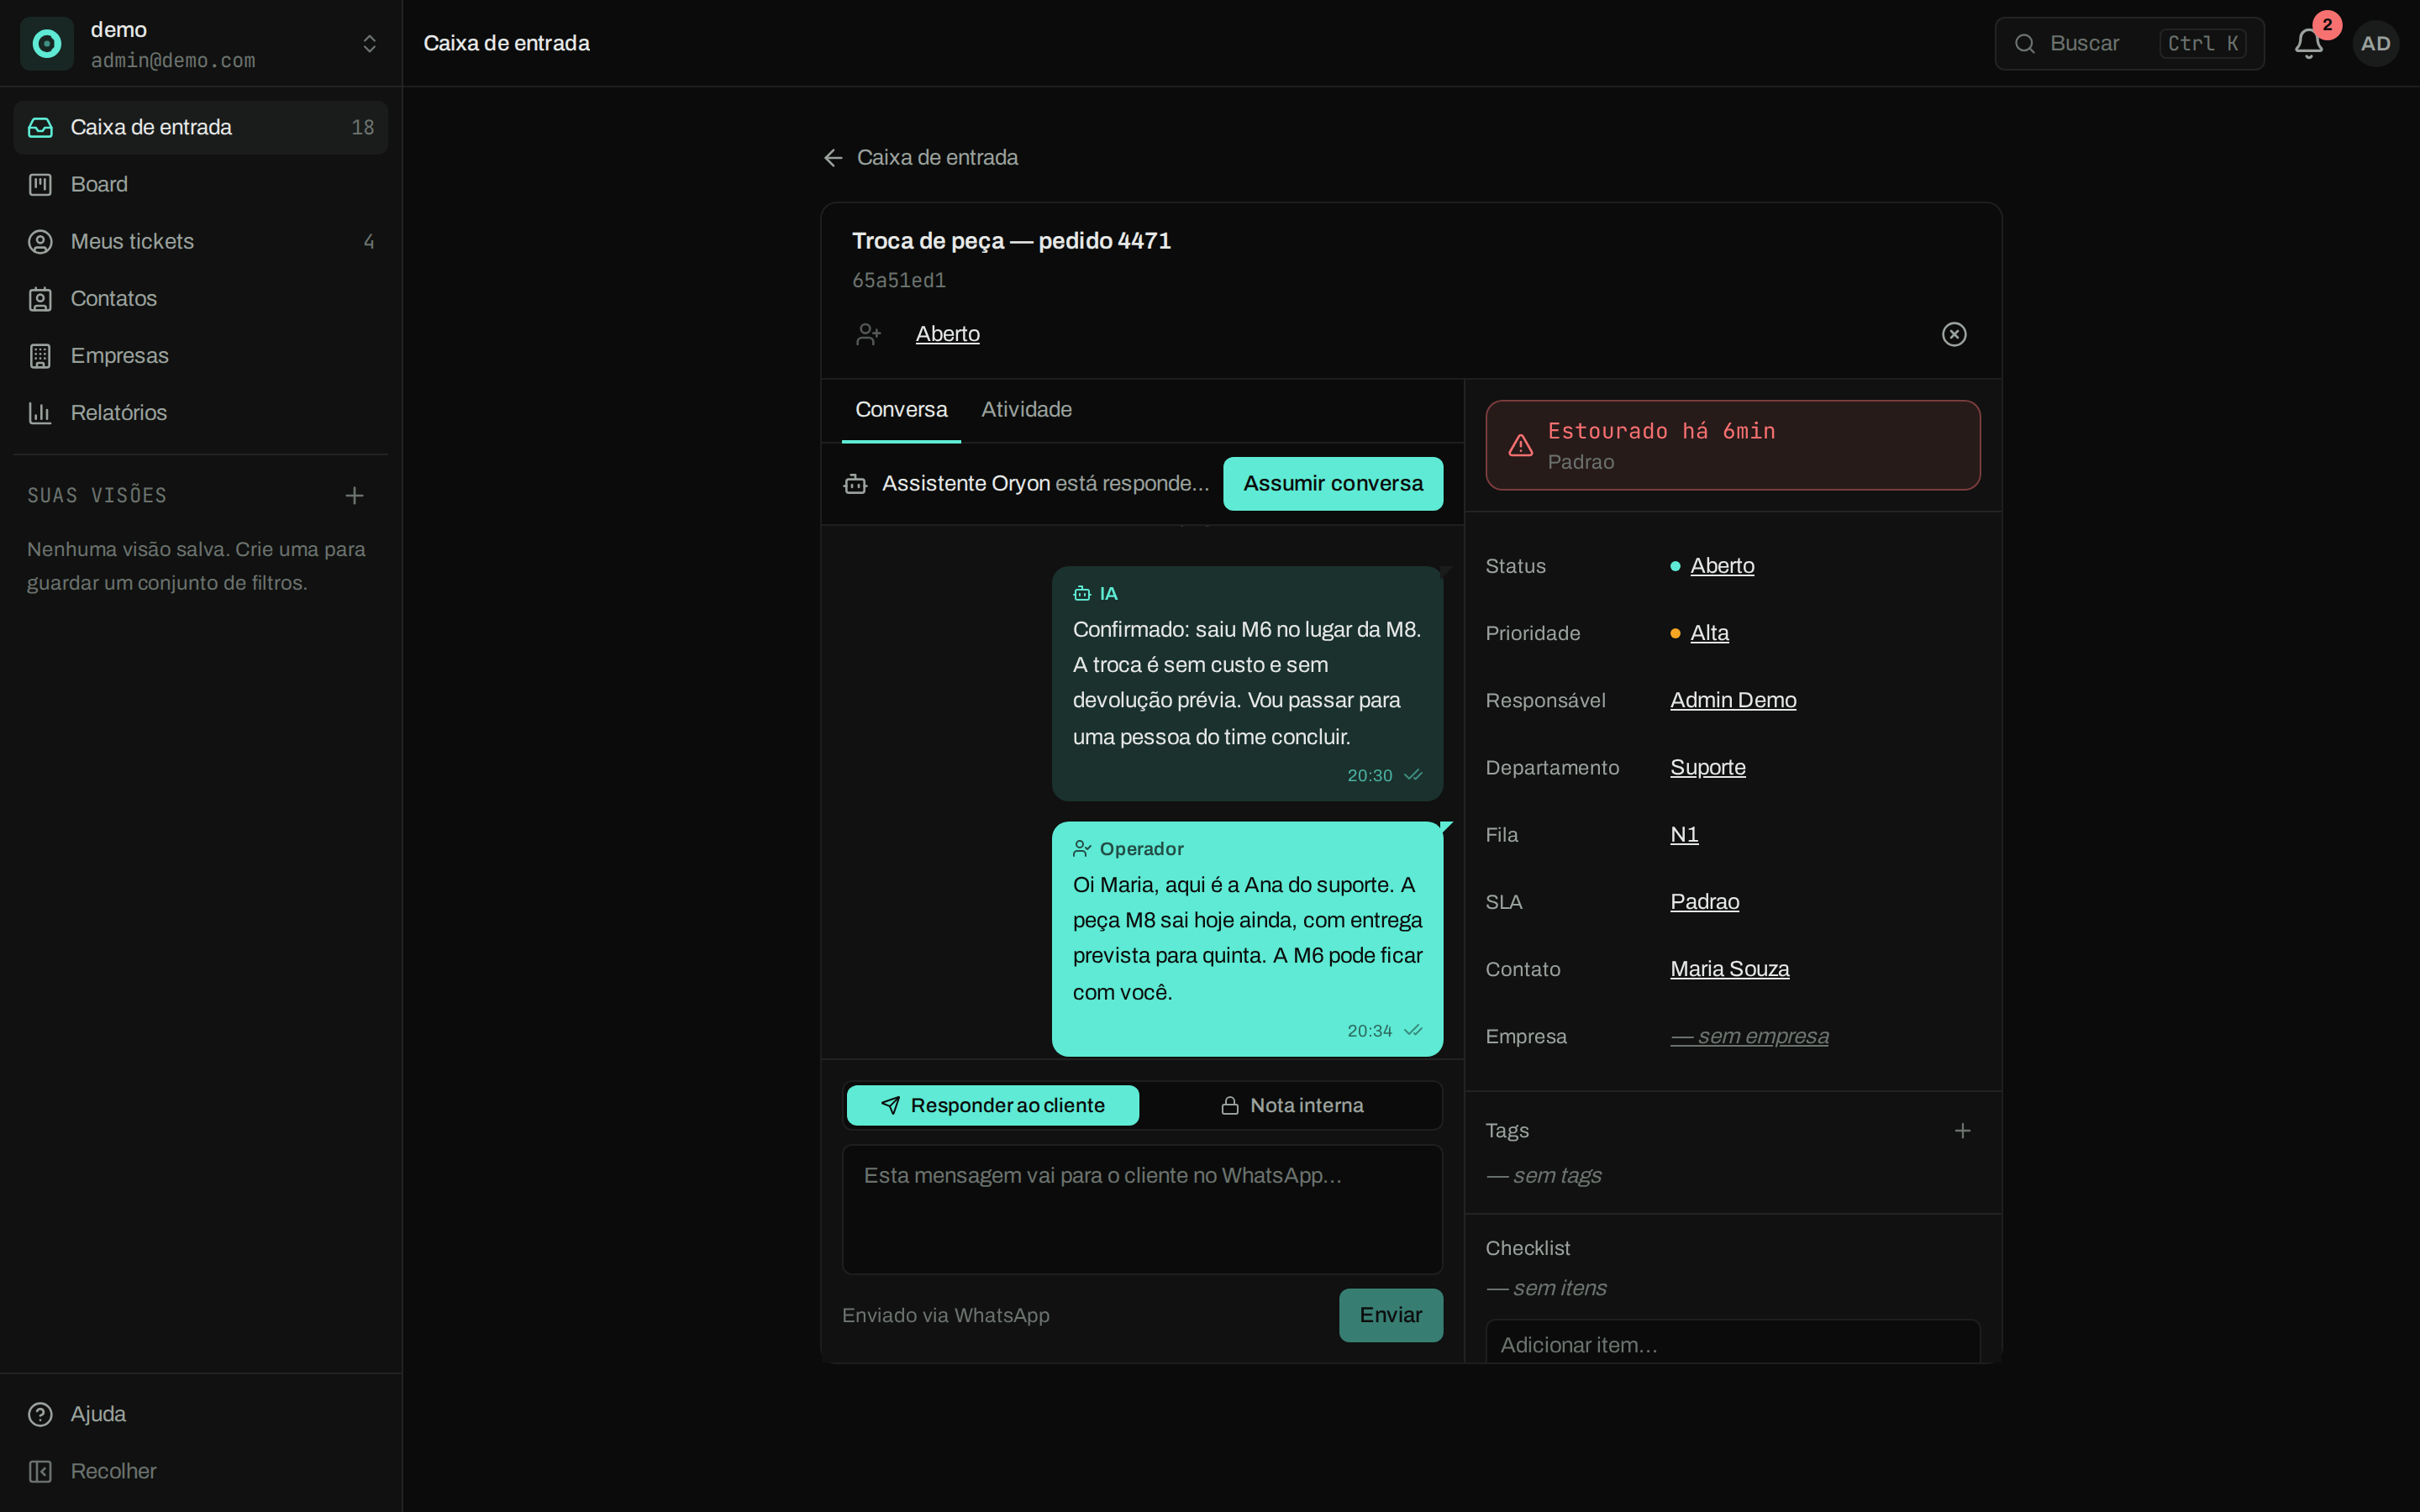This screenshot has width=2420, height=1512.
Task: Click the ticket ID 65a51ed1
Action: (x=898, y=280)
